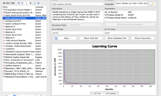Click the pencil edit language icon
The height and width of the screenshot is (96, 161).
coord(152,4)
